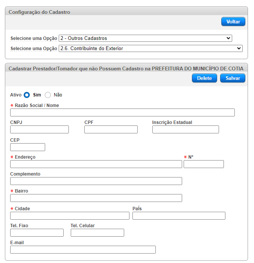Screen dimensions: 254x263
Task: Open the '2.6. Contribuinte do Exterior' dropdown
Action: tap(151, 49)
